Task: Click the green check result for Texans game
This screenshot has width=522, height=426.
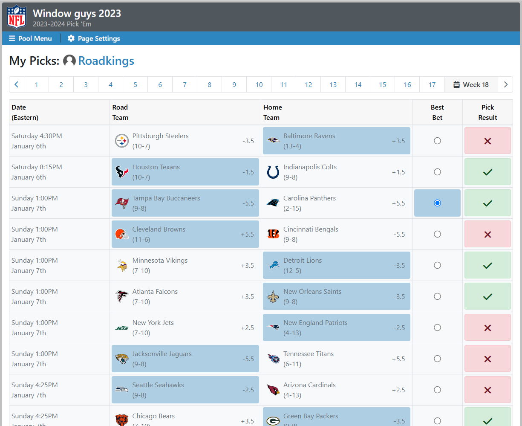Action: [x=487, y=172]
